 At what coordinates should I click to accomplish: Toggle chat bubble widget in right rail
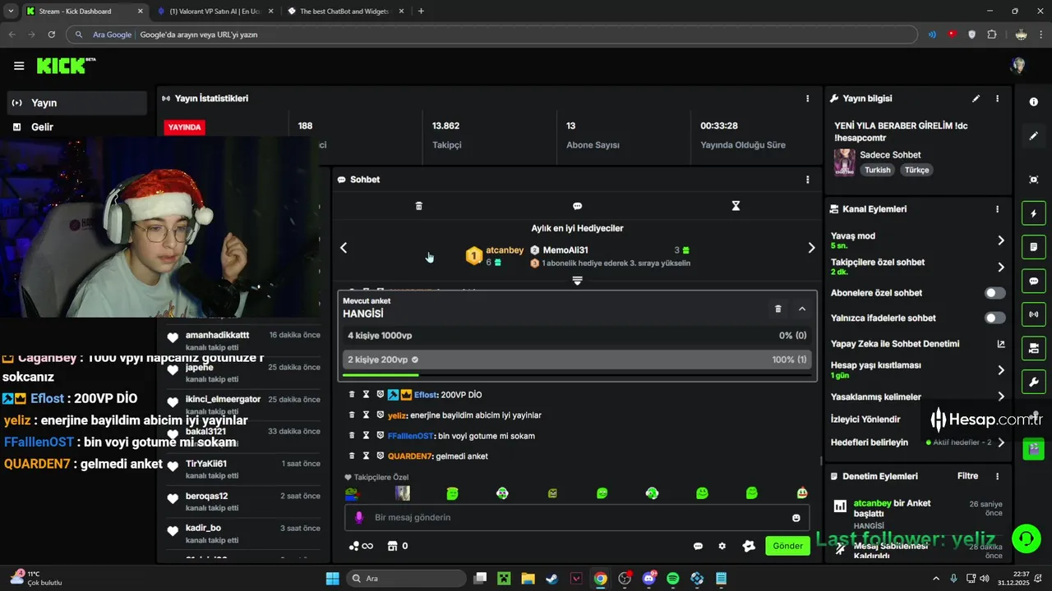click(x=1034, y=281)
